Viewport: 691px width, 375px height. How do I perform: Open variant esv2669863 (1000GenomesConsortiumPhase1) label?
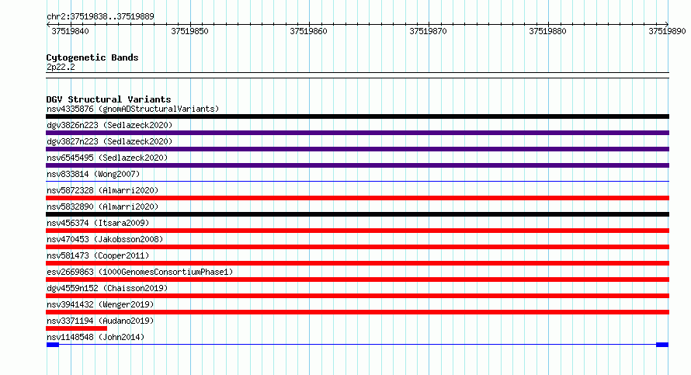[140, 272]
